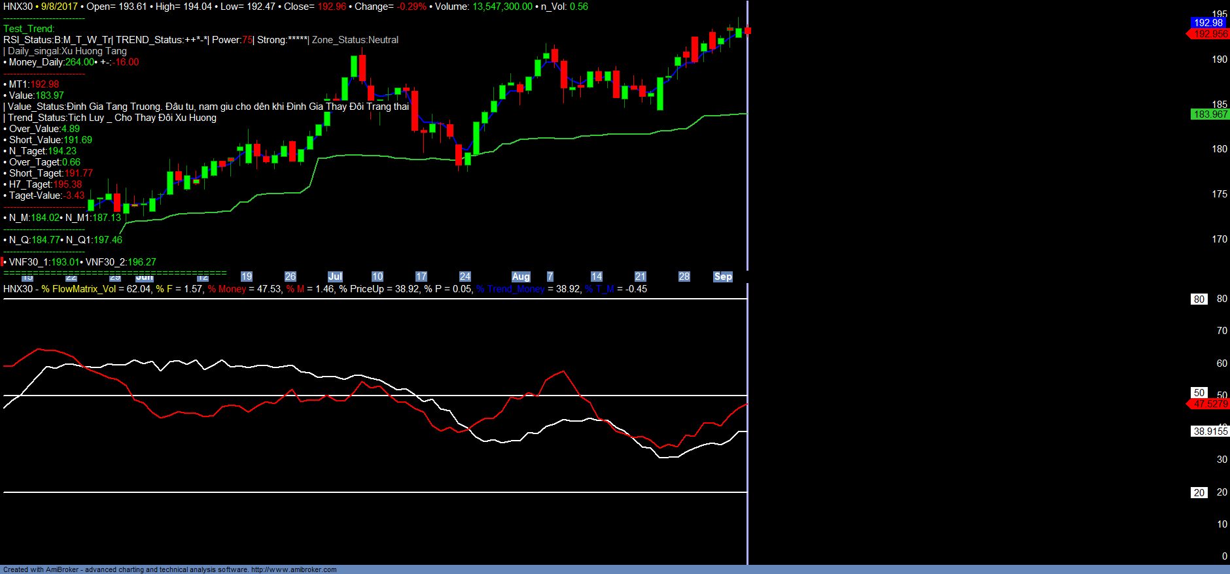Click the boxed 80 level label
The height and width of the screenshot is (574, 1230).
coord(1199,299)
